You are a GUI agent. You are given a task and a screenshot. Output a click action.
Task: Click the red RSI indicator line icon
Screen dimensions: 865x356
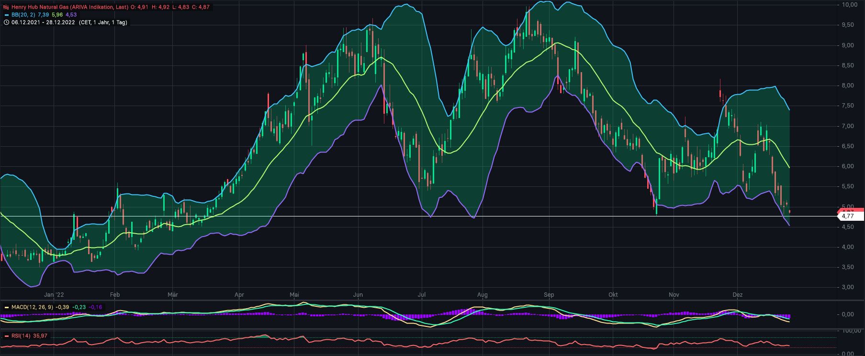(x=6, y=336)
